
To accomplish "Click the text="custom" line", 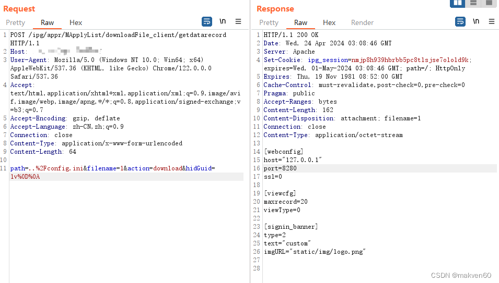I will pyautogui.click(x=287, y=244).
